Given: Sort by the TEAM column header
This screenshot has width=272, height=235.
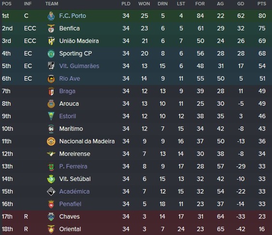Looking at the screenshot, I should [52, 4].
